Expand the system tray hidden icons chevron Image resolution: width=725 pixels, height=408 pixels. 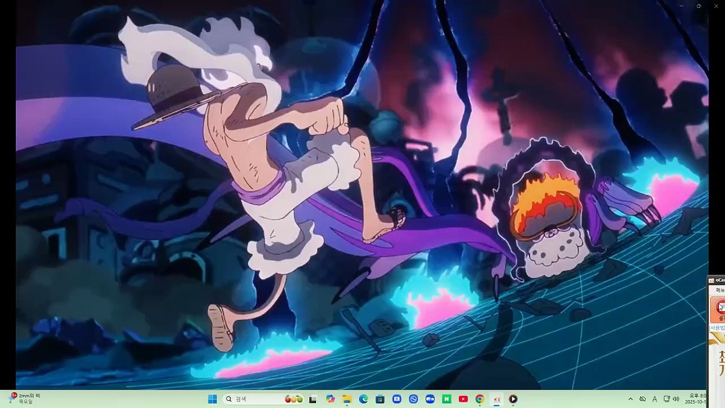(630, 399)
